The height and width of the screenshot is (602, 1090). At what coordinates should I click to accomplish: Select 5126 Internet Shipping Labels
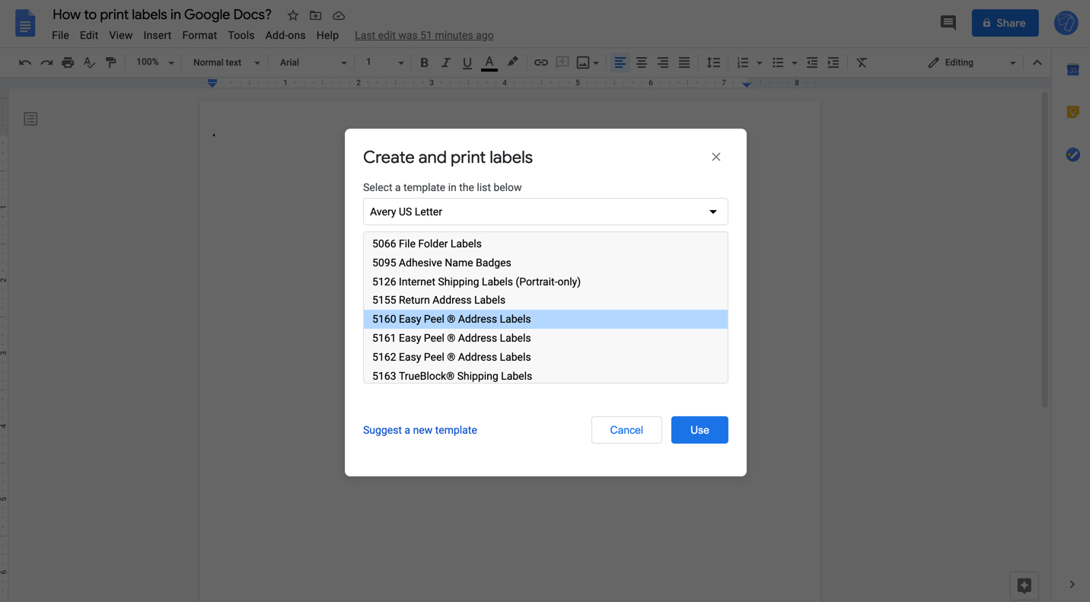click(545, 282)
